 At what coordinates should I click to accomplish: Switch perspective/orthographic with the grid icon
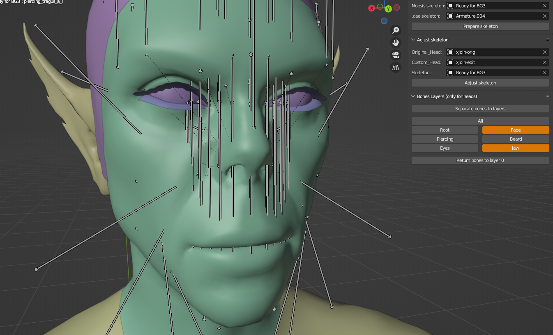tap(396, 68)
